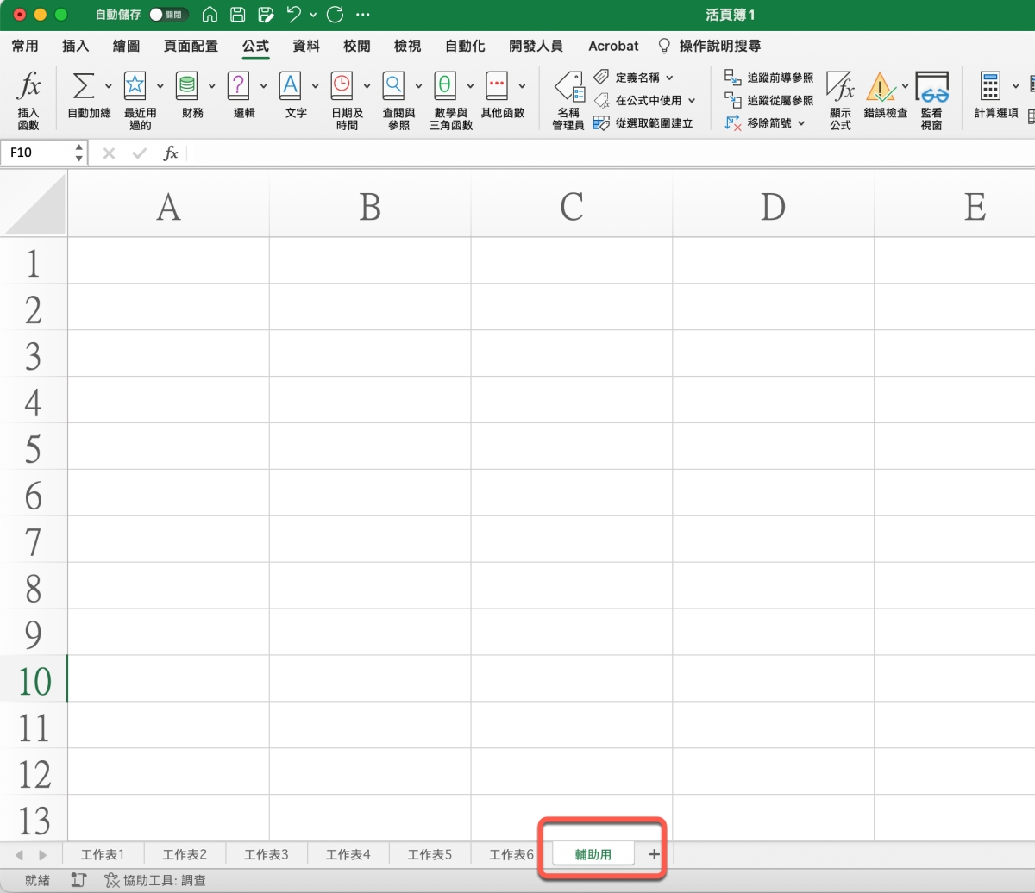This screenshot has width=1035, height=893.
Task: Click formula bar cancel X icon
Action: click(x=109, y=153)
